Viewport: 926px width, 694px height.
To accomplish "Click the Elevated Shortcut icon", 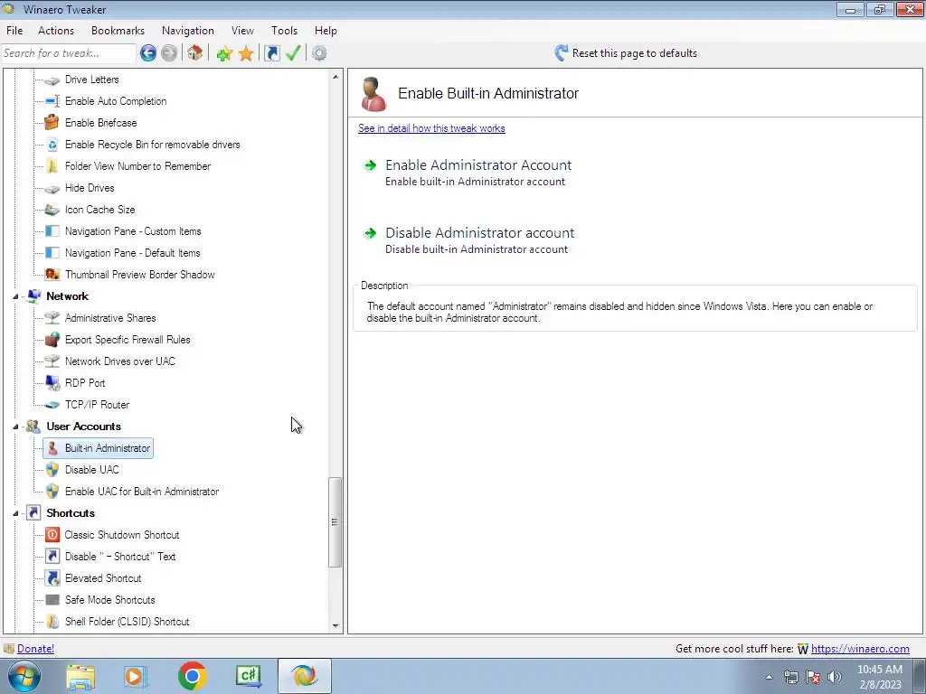I will (x=52, y=578).
